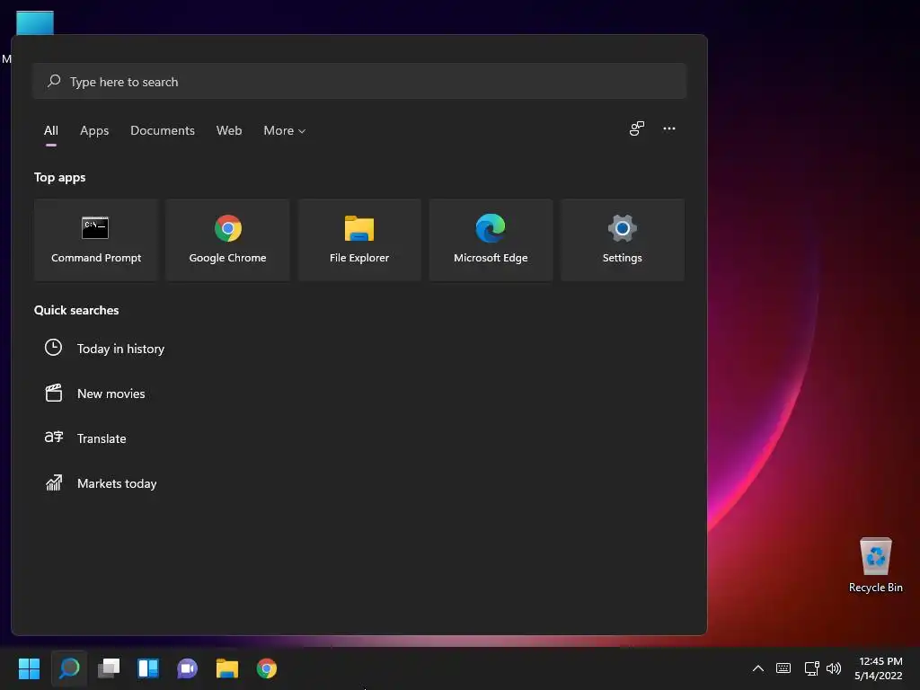Open Settings from Top apps
The height and width of the screenshot is (690, 920).
coord(622,239)
